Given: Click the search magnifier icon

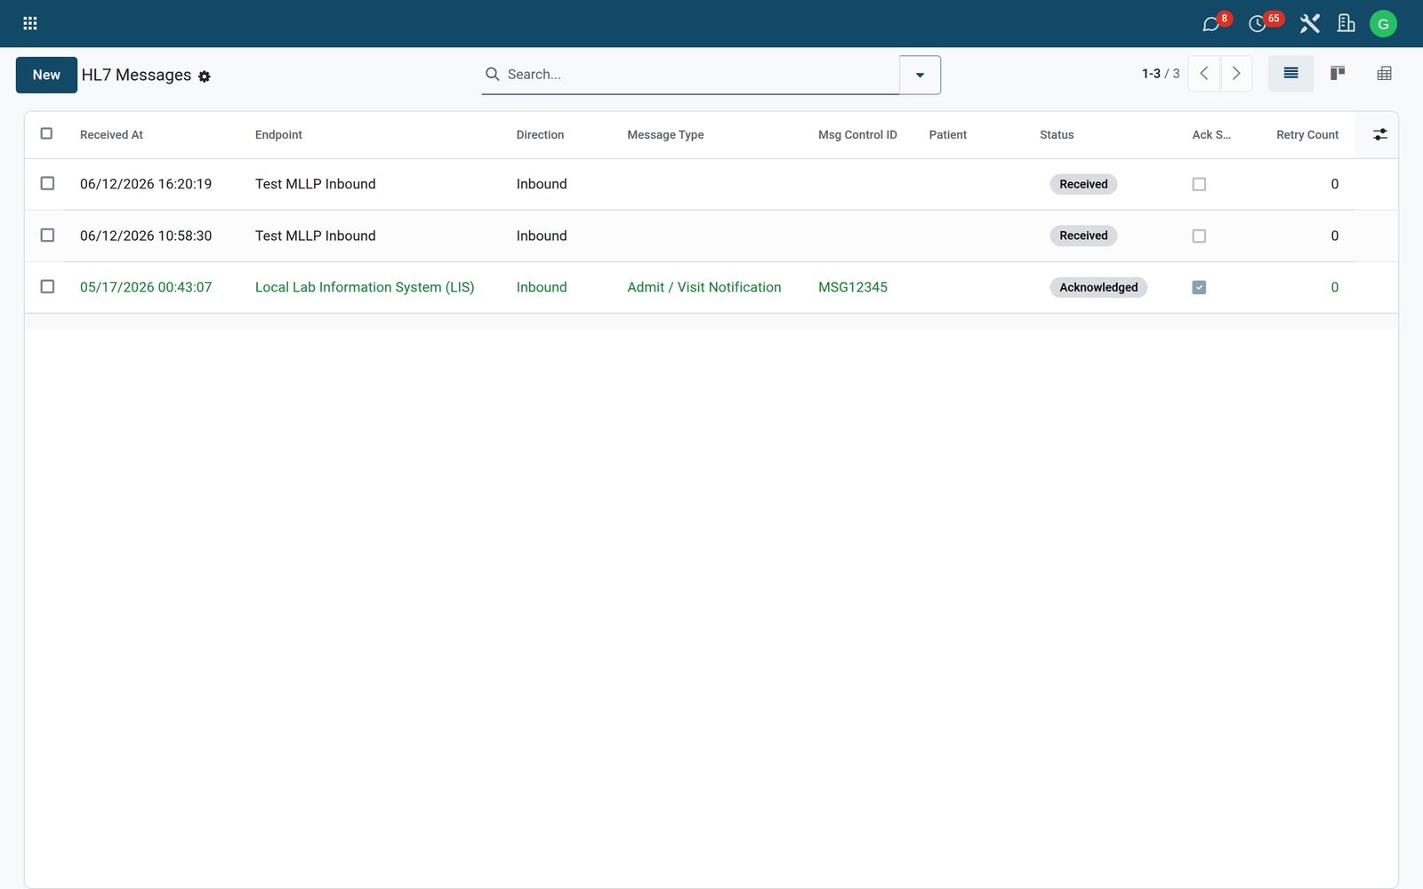Looking at the screenshot, I should (492, 74).
